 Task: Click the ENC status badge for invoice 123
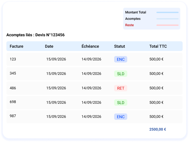tap(121, 59)
